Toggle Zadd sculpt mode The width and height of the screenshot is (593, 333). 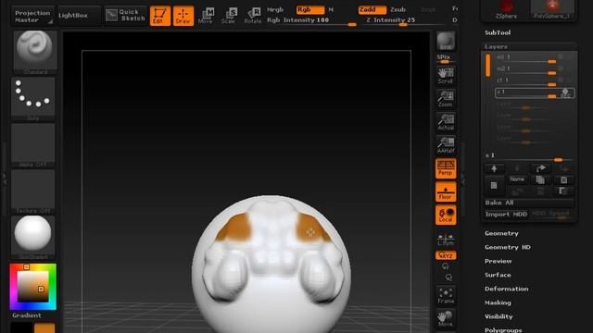(x=372, y=10)
